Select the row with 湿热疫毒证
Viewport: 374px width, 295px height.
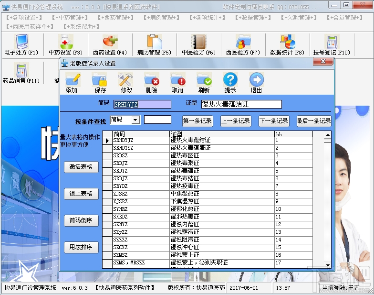pyautogui.click(x=208, y=186)
